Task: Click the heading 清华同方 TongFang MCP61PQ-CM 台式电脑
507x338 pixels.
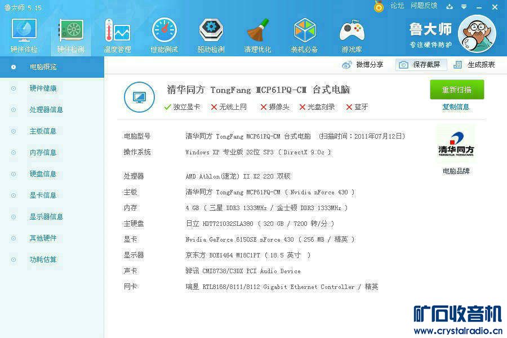Action: [x=259, y=90]
